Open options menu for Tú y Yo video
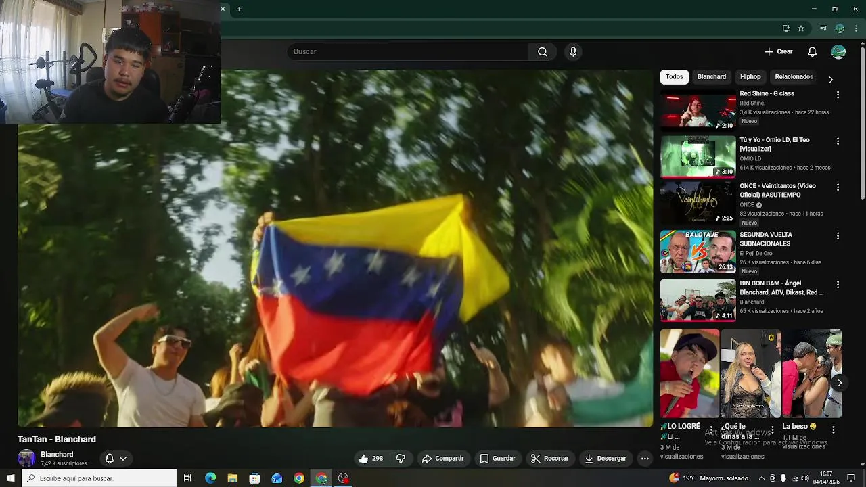The height and width of the screenshot is (487, 866). [838, 141]
